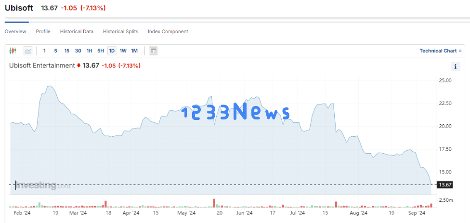470x223 pixels.
Task: Click the 2.50m volume axis label
Action: coord(446,200)
